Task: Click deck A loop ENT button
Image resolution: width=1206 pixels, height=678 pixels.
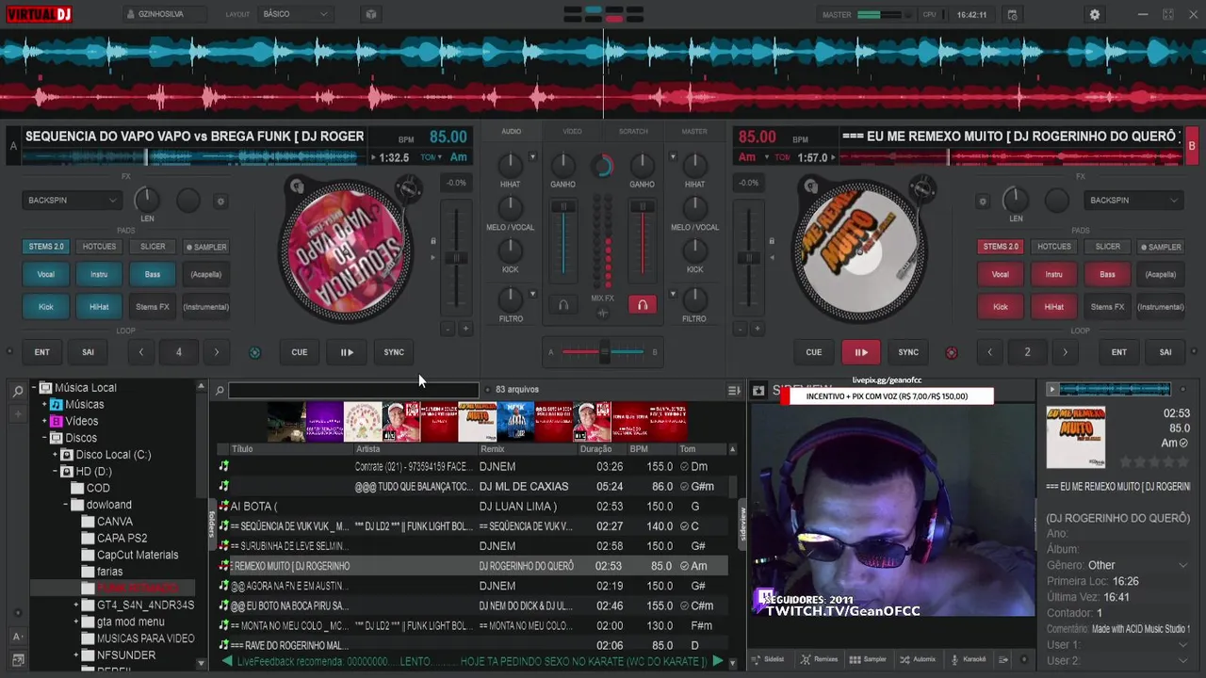Action: tap(42, 352)
